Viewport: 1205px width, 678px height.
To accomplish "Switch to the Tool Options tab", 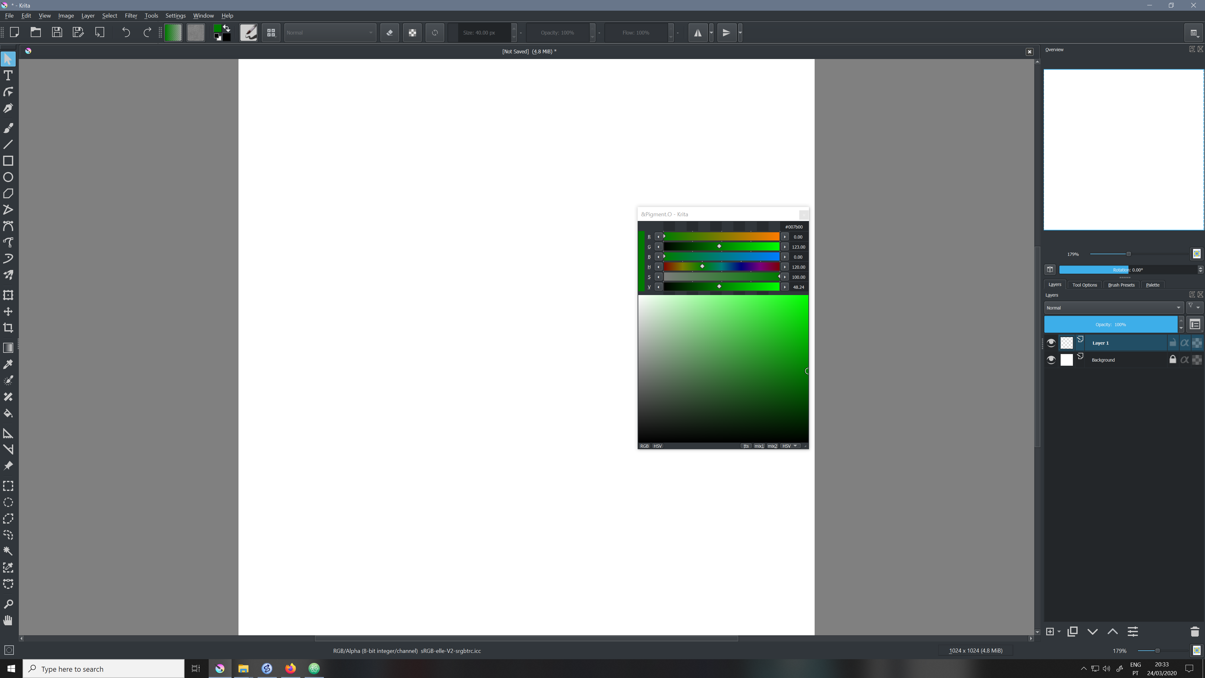I will (1084, 285).
